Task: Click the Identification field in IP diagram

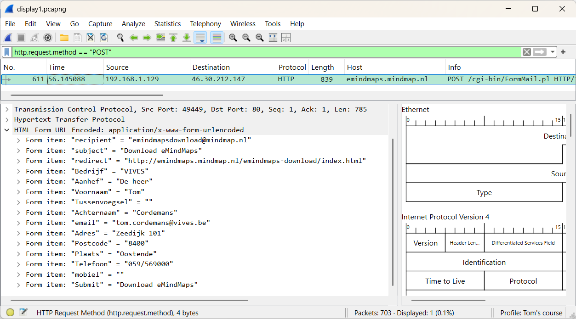Action: [x=484, y=263]
